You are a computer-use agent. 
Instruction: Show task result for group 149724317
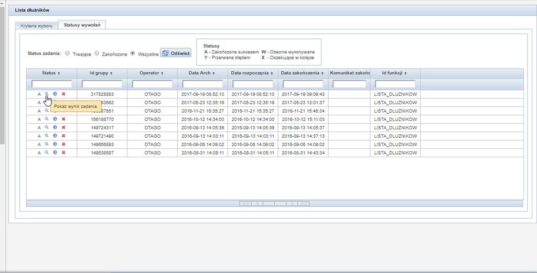47,127
